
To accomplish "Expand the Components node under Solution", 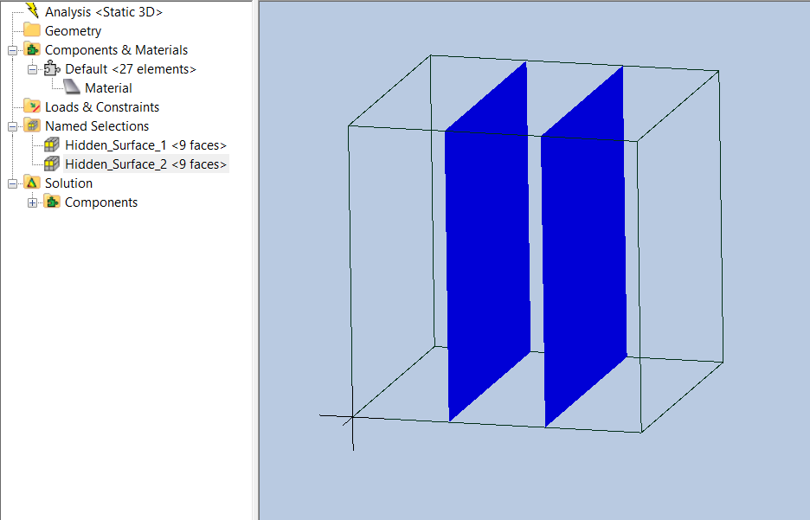I will pos(32,203).
